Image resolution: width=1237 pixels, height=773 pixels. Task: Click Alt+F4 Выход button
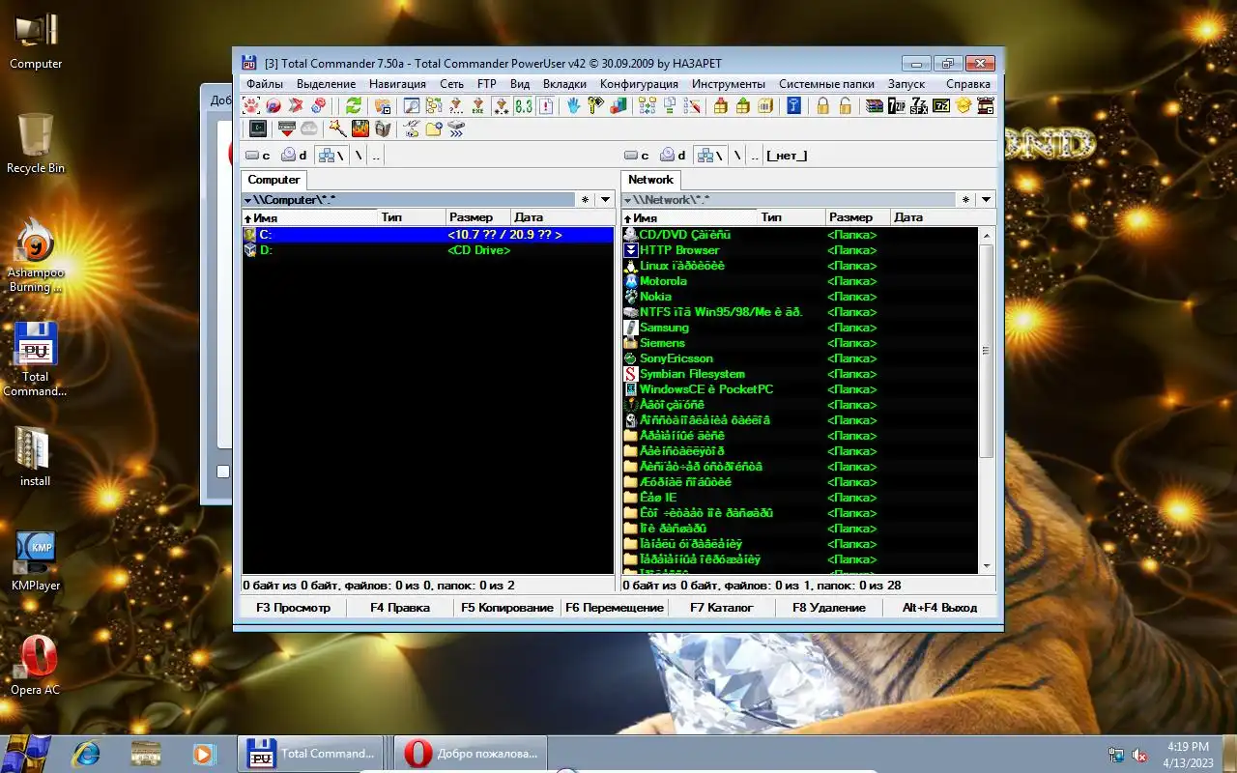939,608
